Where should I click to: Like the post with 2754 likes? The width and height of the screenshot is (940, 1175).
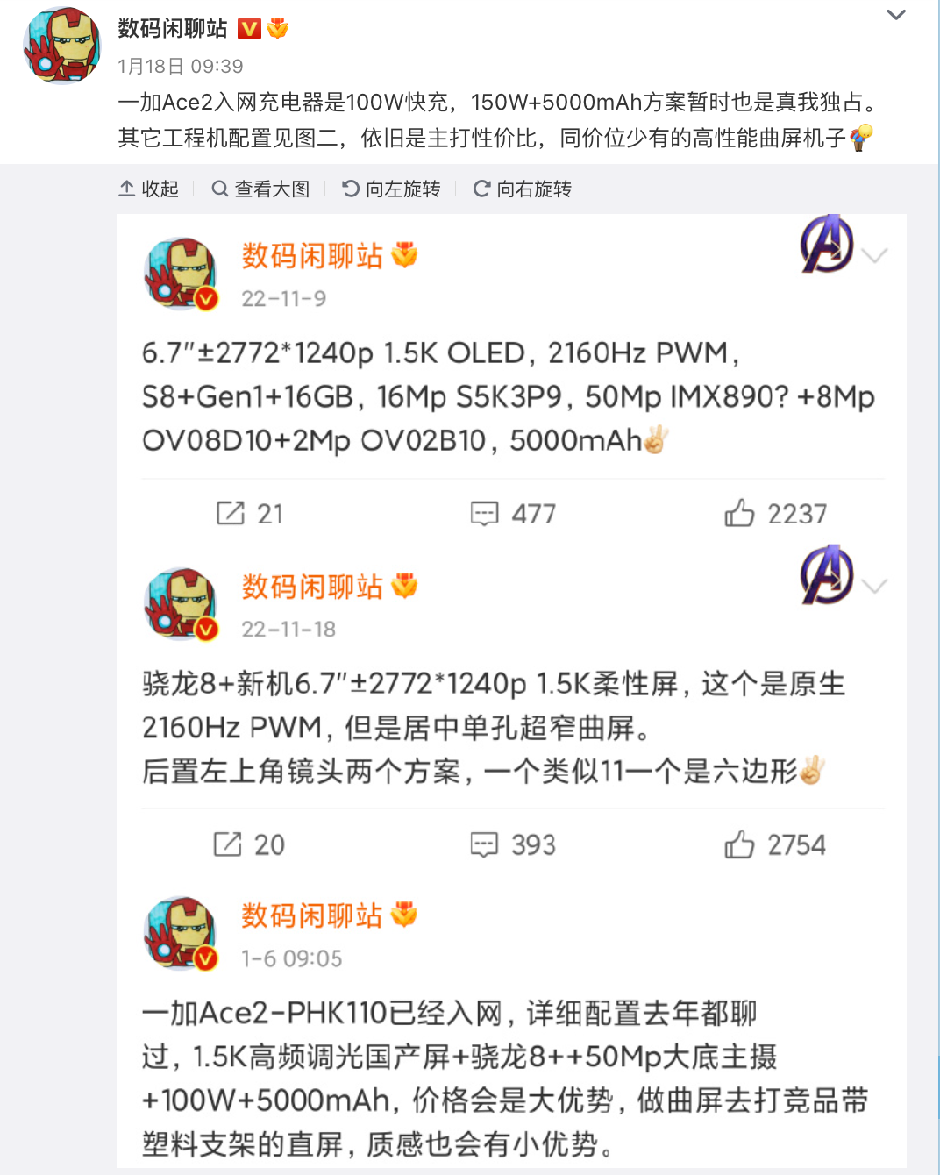tap(739, 844)
